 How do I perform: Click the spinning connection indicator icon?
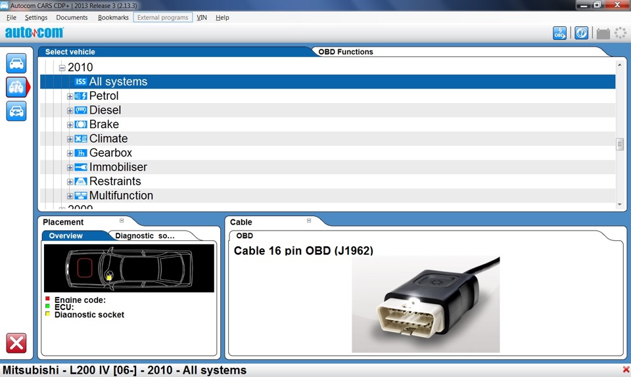point(620,33)
